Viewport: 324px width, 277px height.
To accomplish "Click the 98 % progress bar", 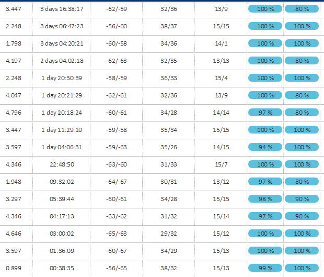I will (x=265, y=199).
